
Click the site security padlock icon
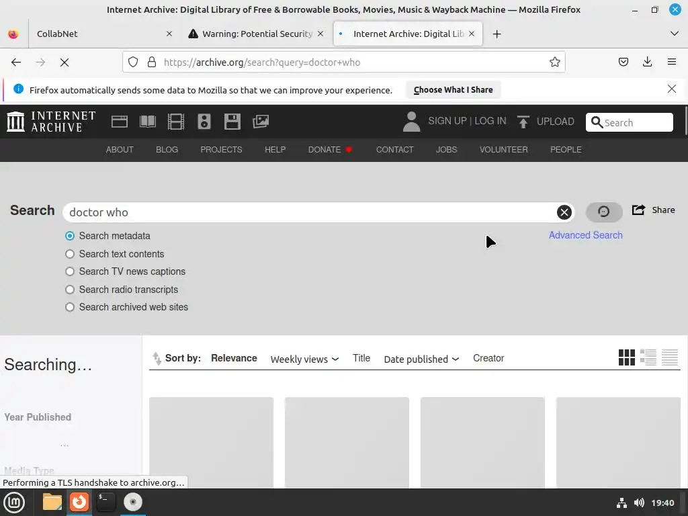pyautogui.click(x=152, y=62)
